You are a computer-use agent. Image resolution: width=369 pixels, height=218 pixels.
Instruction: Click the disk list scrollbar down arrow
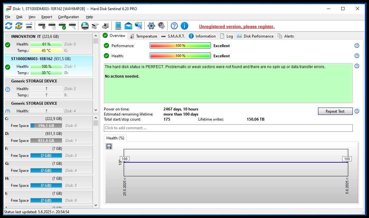[x=96, y=110]
